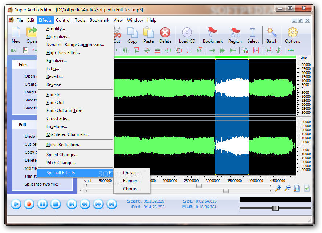This screenshot has width=322, height=233.
Task: Pause playback with the Pause button
Action: click(42, 204)
